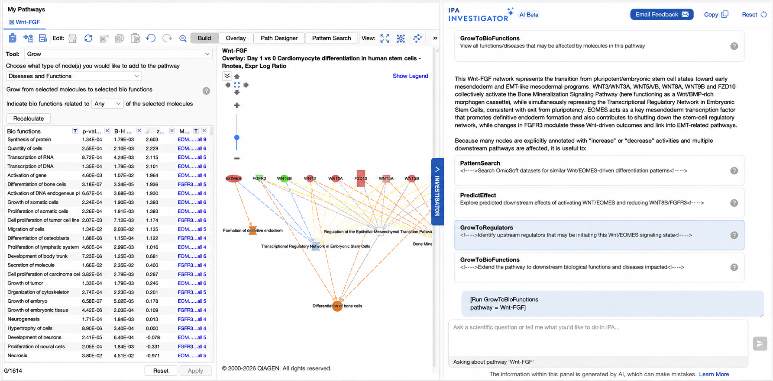The image size is (773, 381).
Task: Undo the last pathway edit
Action: click(x=151, y=38)
